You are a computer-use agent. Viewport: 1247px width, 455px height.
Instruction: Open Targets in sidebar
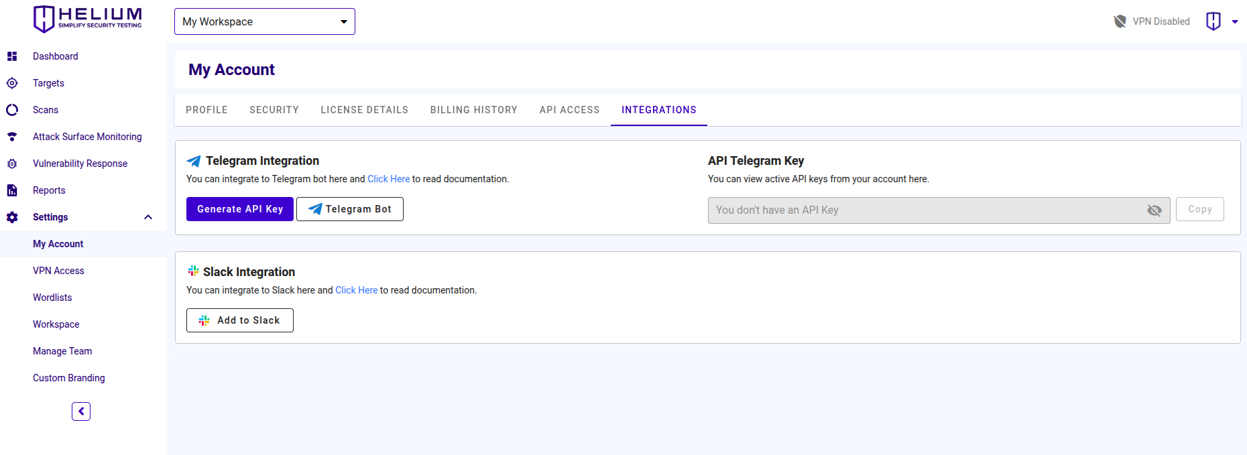(x=48, y=83)
